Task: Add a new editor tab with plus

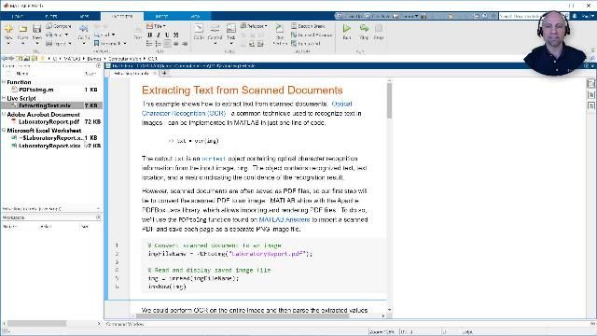Action: (164, 73)
